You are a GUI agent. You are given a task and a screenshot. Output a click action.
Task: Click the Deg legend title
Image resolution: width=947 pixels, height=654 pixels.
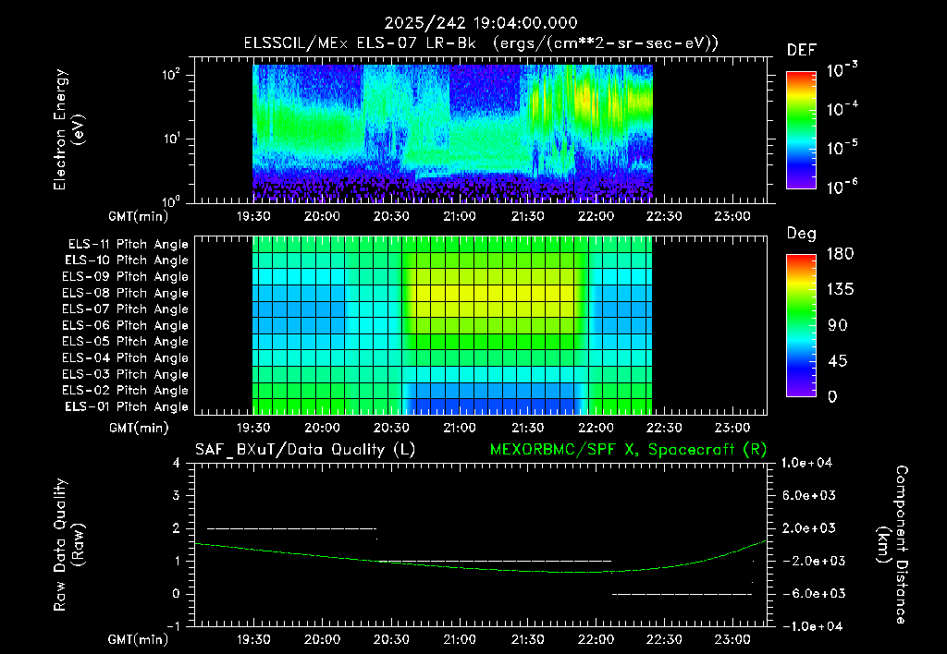[x=802, y=234]
